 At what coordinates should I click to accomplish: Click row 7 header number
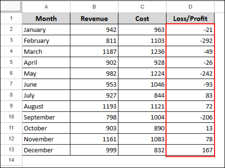click(11, 84)
